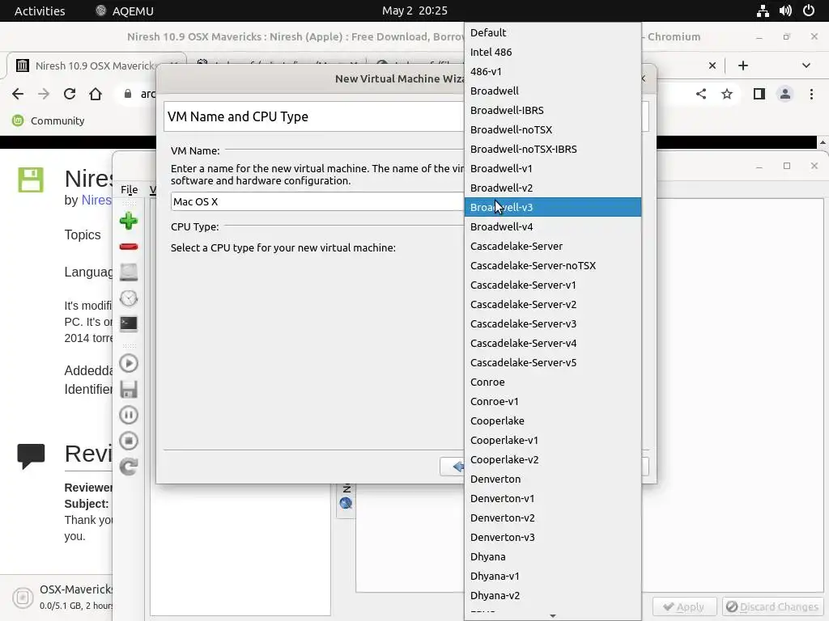Click date and time in top bar
Image resolution: width=829 pixels, height=621 pixels.
[414, 11]
